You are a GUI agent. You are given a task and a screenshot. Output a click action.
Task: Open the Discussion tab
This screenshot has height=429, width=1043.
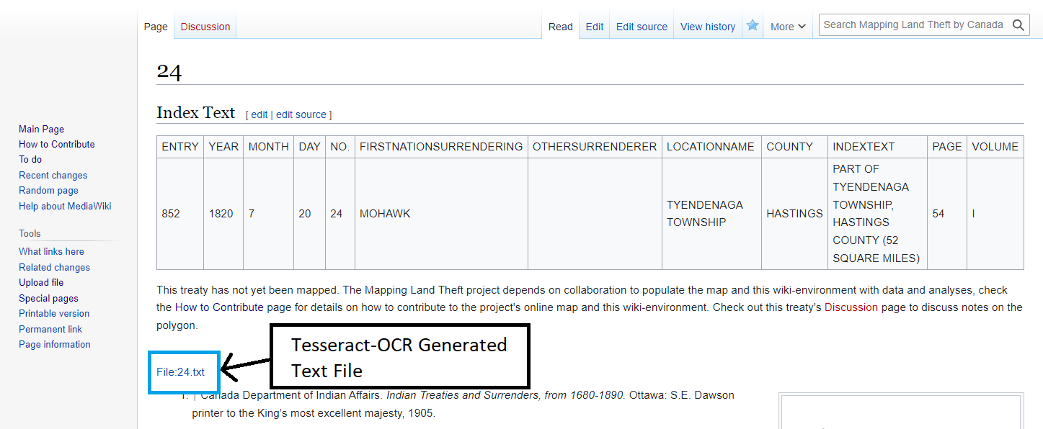click(205, 27)
